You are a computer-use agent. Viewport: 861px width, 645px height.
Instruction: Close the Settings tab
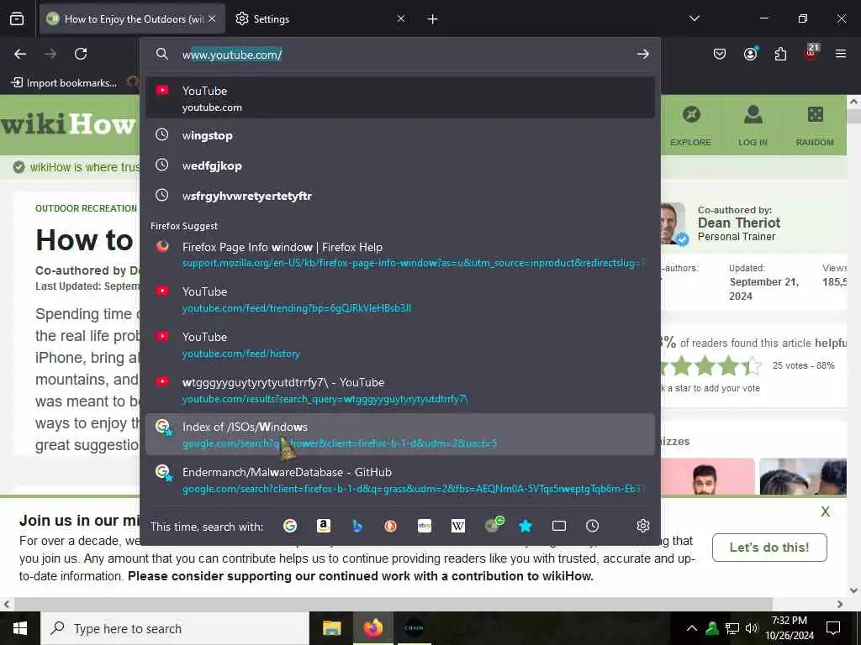pyautogui.click(x=401, y=19)
